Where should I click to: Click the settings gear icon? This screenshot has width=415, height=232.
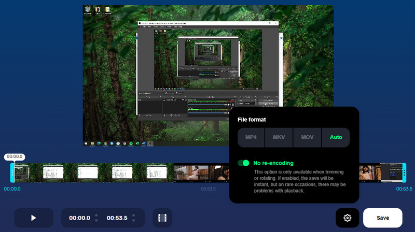[348, 218]
